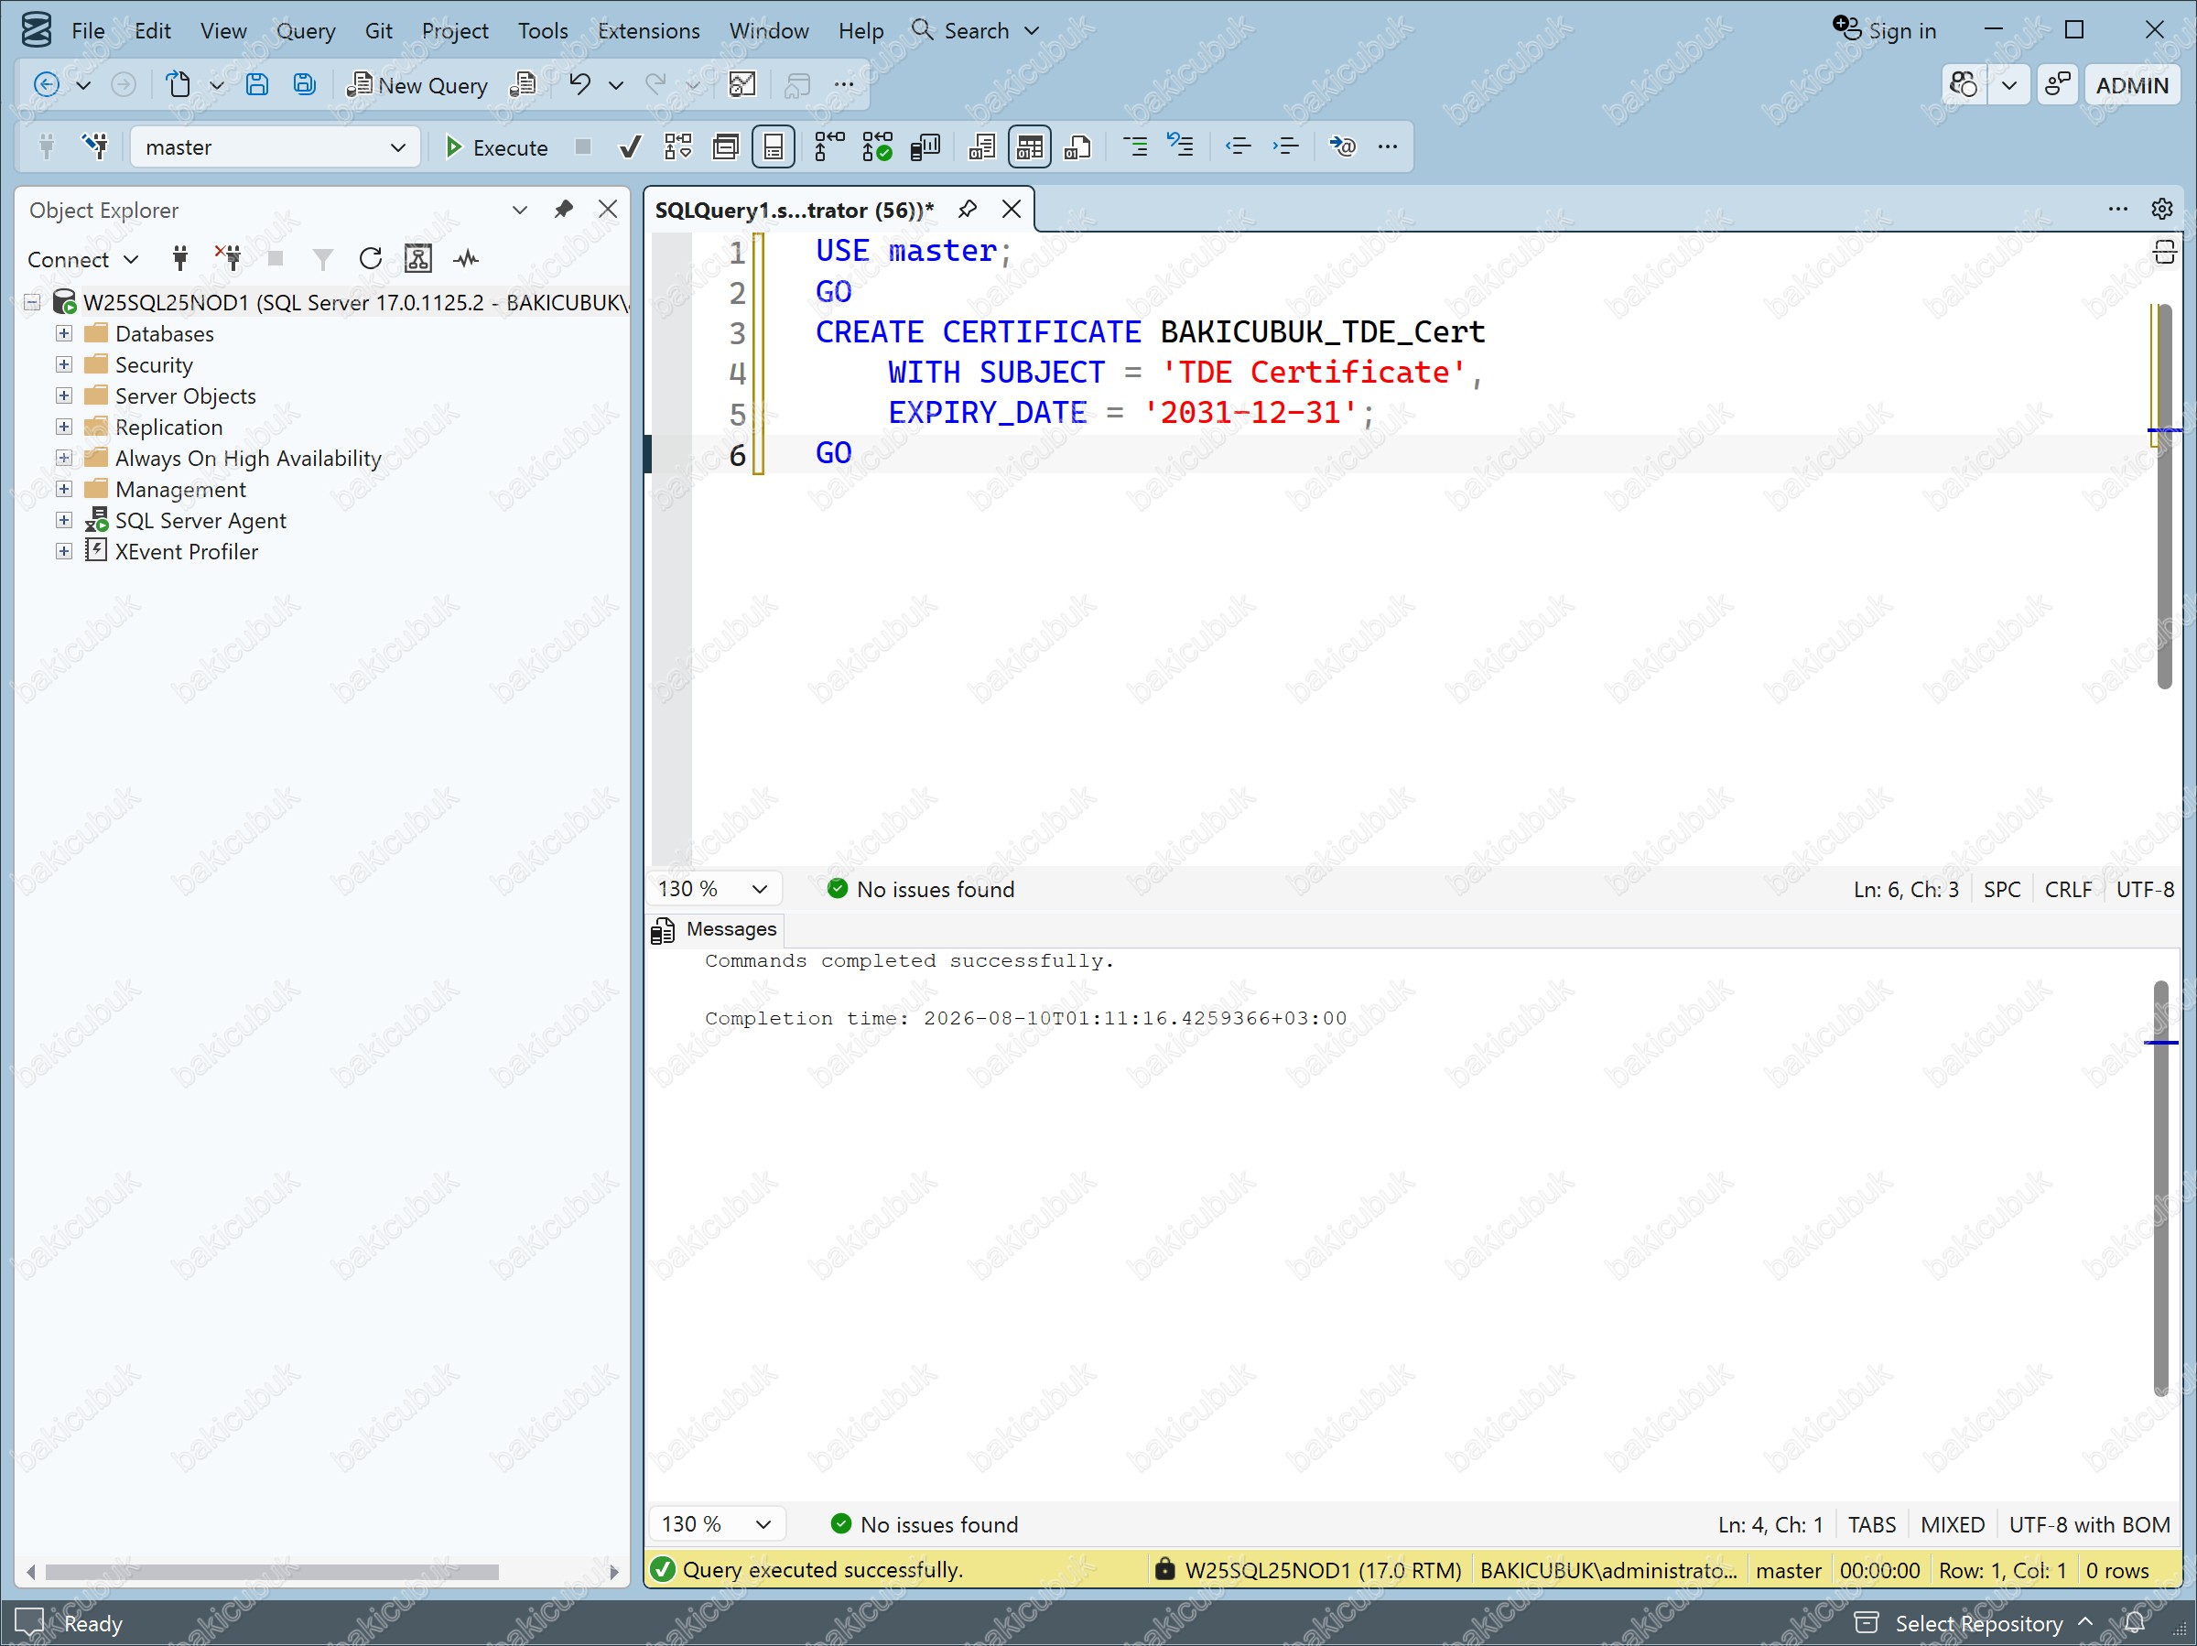Click the notifications bell in status bar
The image size is (2197, 1646).
pyautogui.click(x=2135, y=1623)
